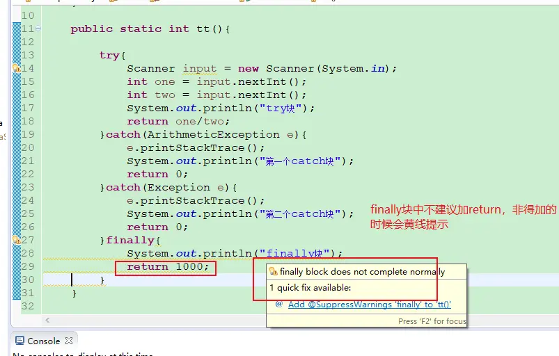Click the '}finally{' line 27 text

coord(130,241)
